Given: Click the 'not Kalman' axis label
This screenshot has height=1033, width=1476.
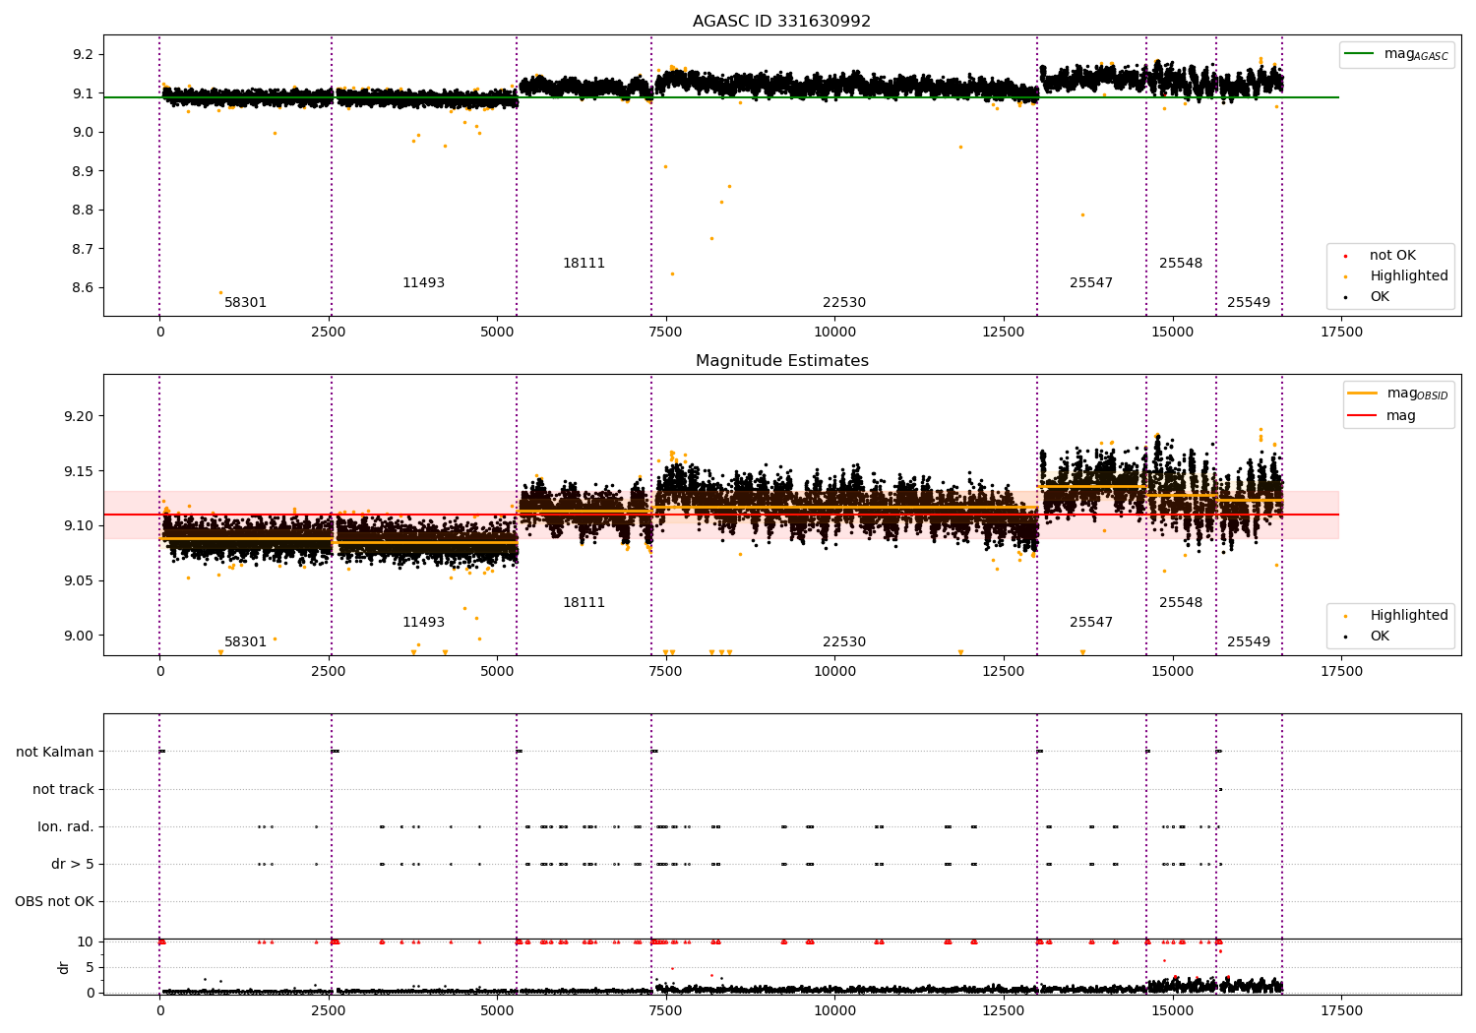Looking at the screenshot, I should click(x=55, y=753).
